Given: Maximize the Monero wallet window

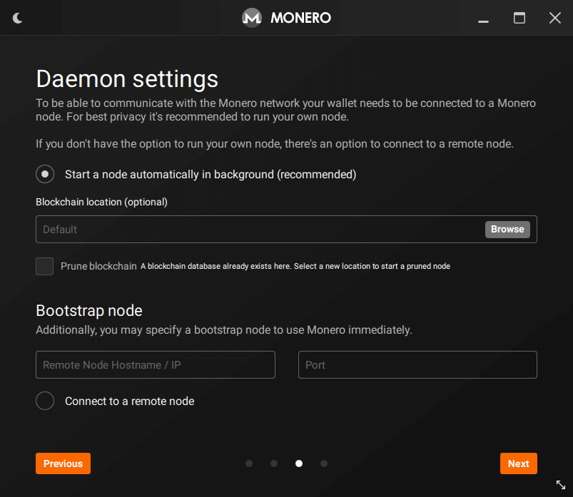Looking at the screenshot, I should [x=519, y=18].
